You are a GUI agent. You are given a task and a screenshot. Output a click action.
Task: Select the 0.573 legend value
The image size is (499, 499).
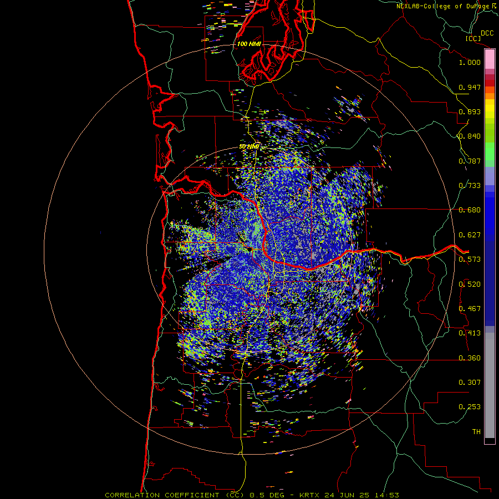click(x=470, y=259)
